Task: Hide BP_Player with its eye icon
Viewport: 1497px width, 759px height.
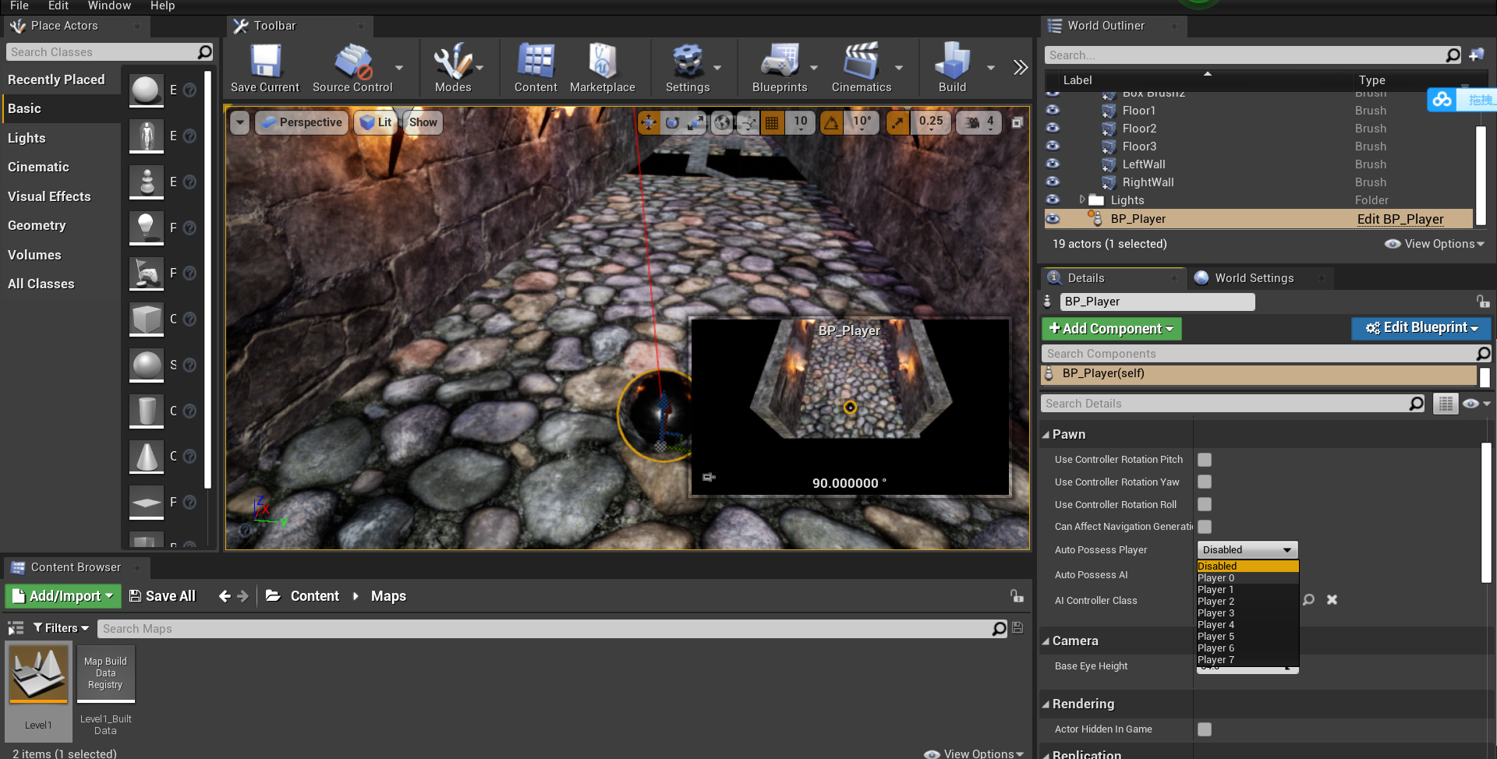Action: (1053, 219)
